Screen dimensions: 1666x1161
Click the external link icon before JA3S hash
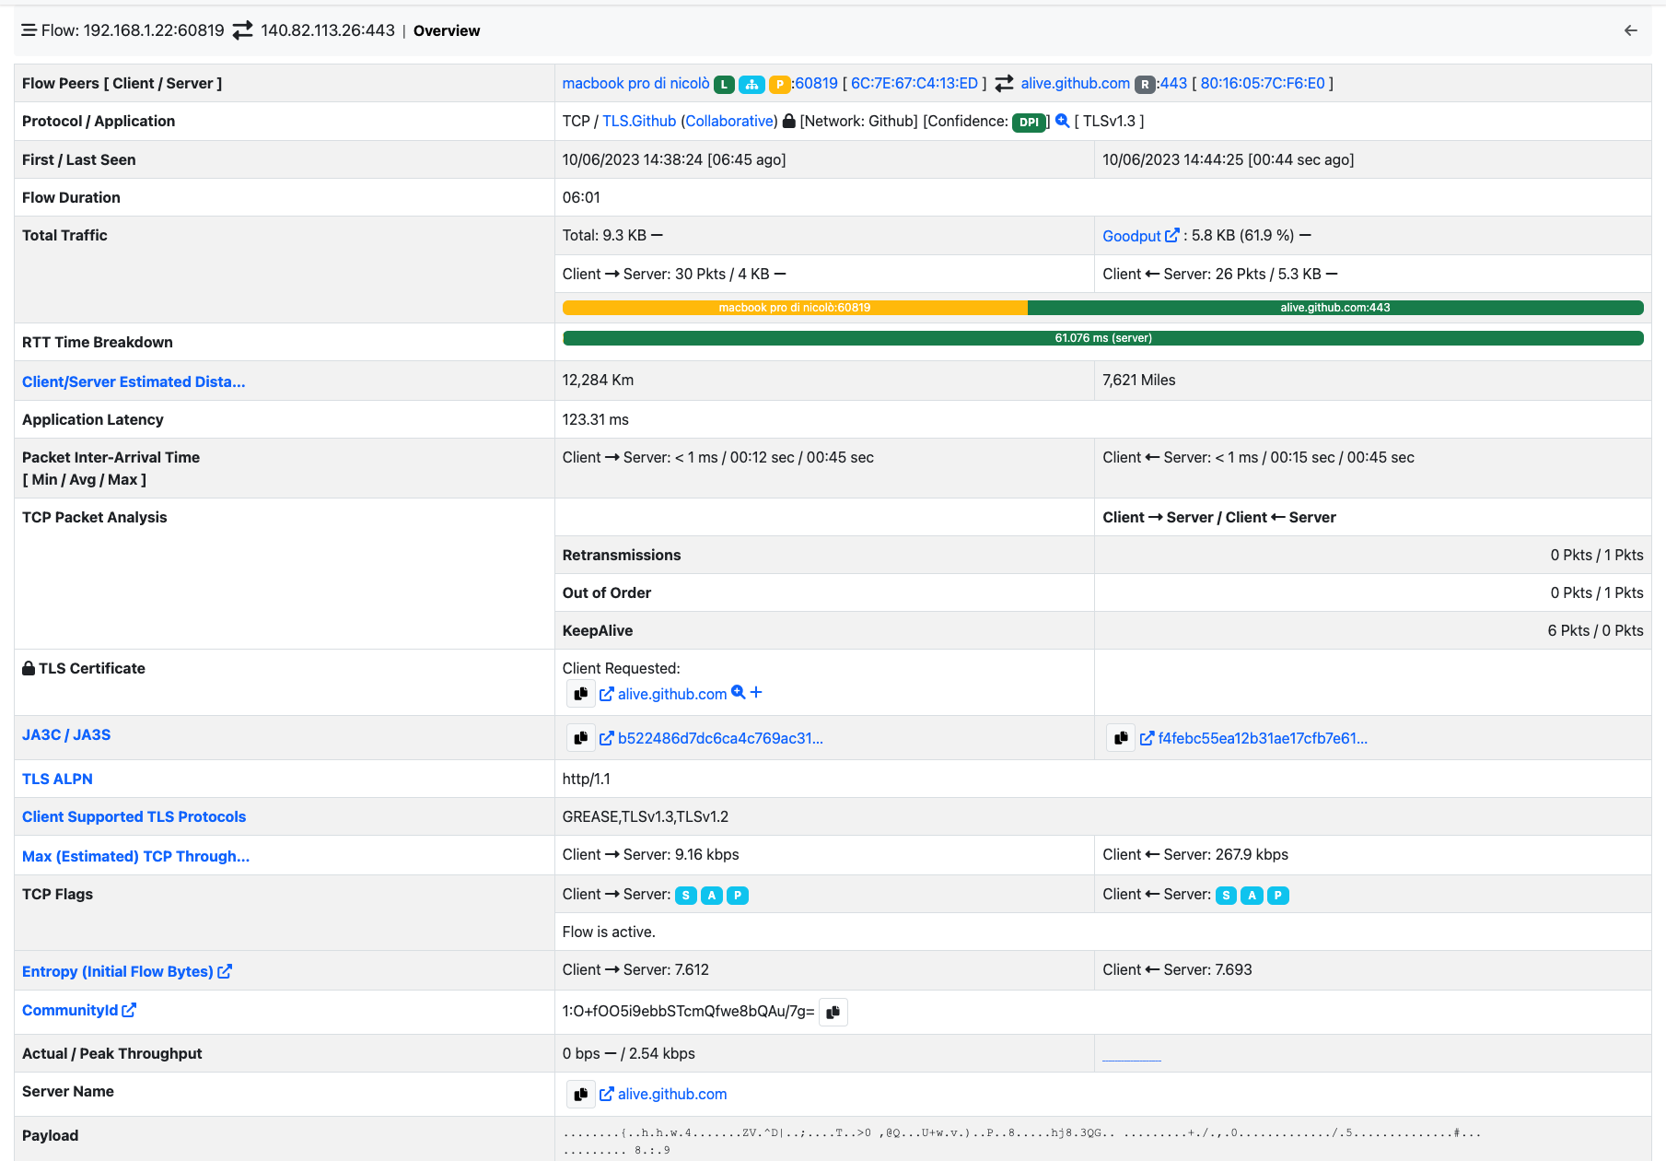pos(1148,738)
